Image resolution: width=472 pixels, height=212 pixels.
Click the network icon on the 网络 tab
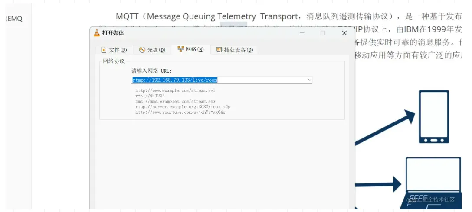tap(180, 49)
